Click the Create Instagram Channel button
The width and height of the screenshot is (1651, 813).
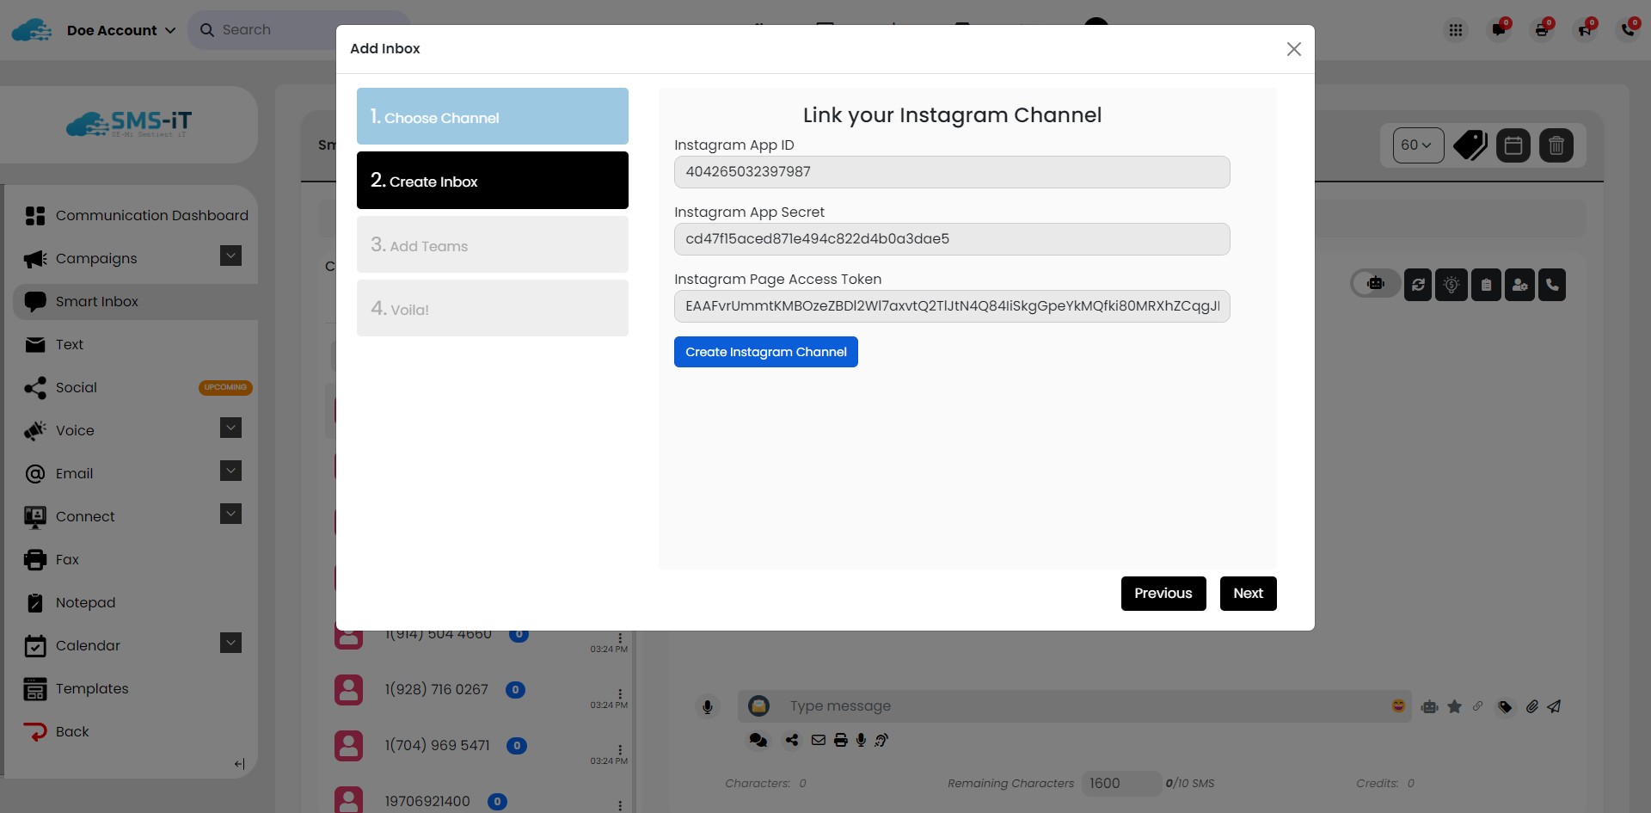pyautogui.click(x=765, y=351)
